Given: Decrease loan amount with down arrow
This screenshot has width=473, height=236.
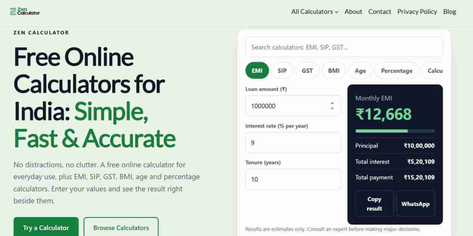Looking at the screenshot, I should [x=332, y=109].
